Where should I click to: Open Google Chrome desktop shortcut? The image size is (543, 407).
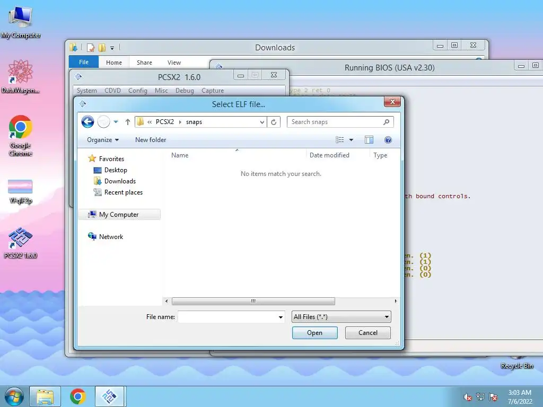[21, 136]
